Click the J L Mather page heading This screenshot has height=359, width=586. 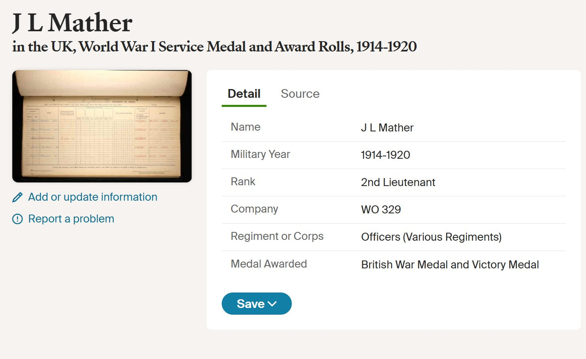tap(72, 22)
